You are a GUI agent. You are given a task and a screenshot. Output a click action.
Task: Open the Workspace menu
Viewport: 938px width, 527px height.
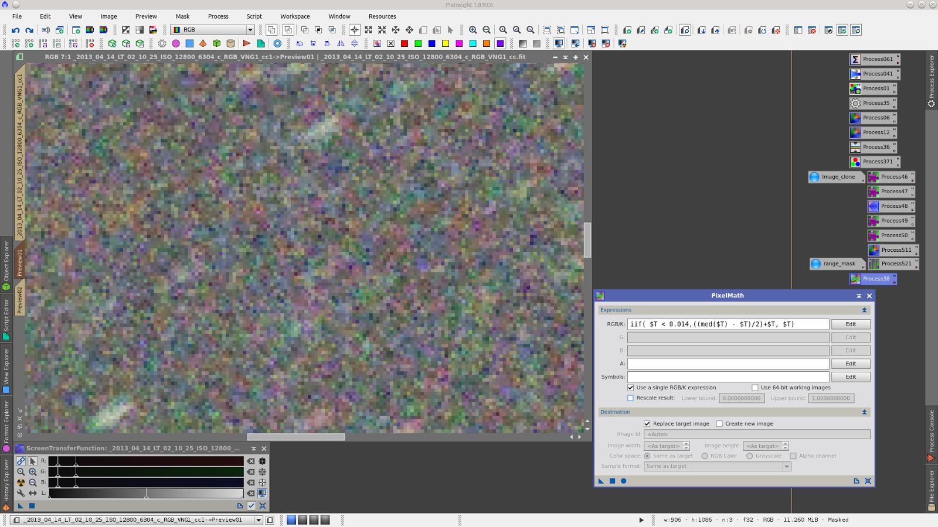[295, 16]
